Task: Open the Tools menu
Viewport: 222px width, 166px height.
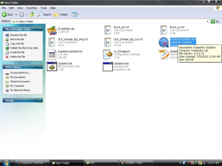Action: (x=44, y=8)
